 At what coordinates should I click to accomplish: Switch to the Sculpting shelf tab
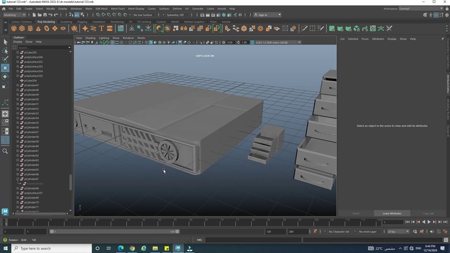coord(66,22)
